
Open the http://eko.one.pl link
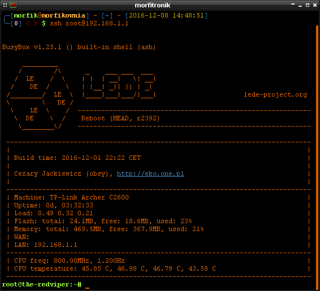(x=150, y=173)
